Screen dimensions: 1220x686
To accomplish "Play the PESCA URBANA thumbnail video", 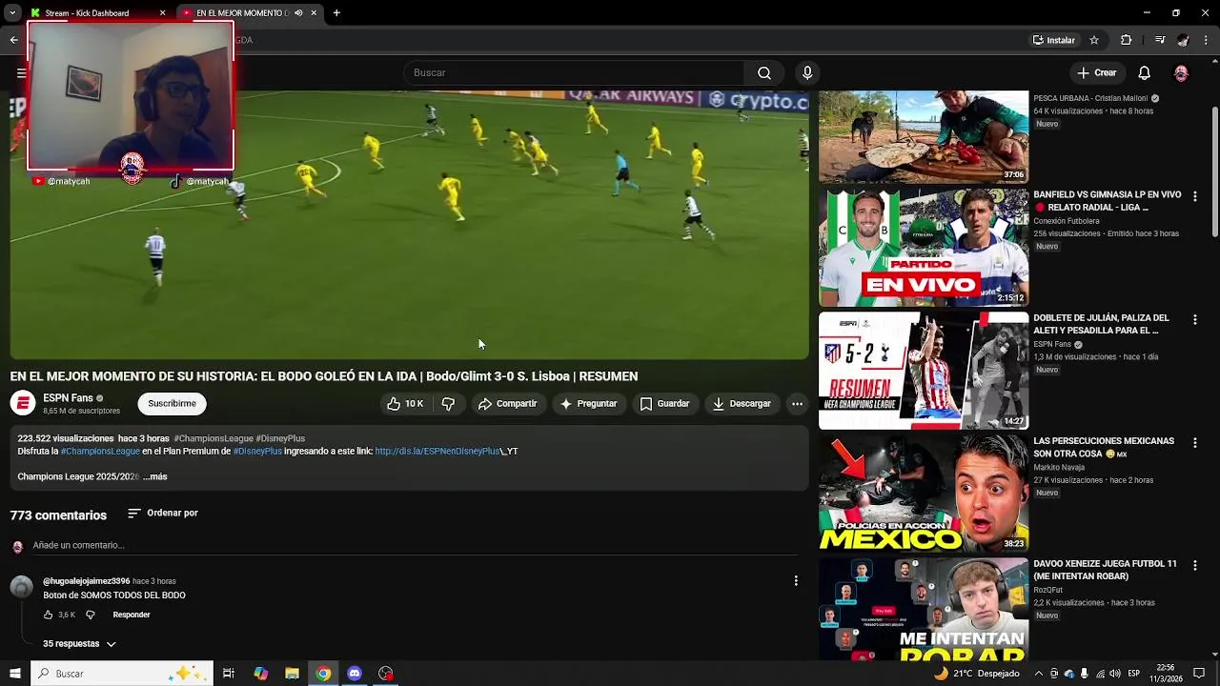I will tap(924, 136).
